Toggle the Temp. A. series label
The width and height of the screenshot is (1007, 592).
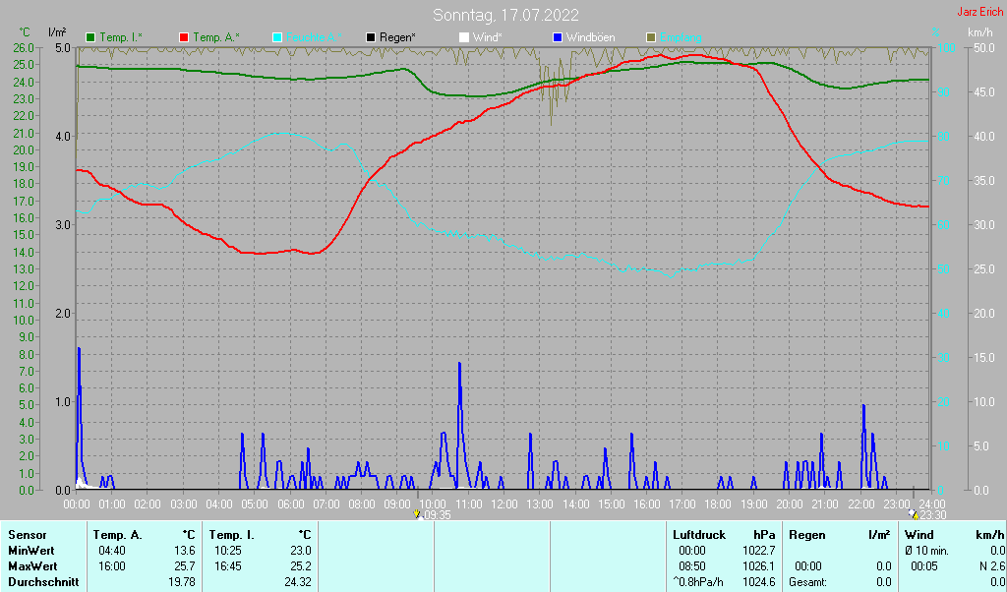pyautogui.click(x=216, y=38)
